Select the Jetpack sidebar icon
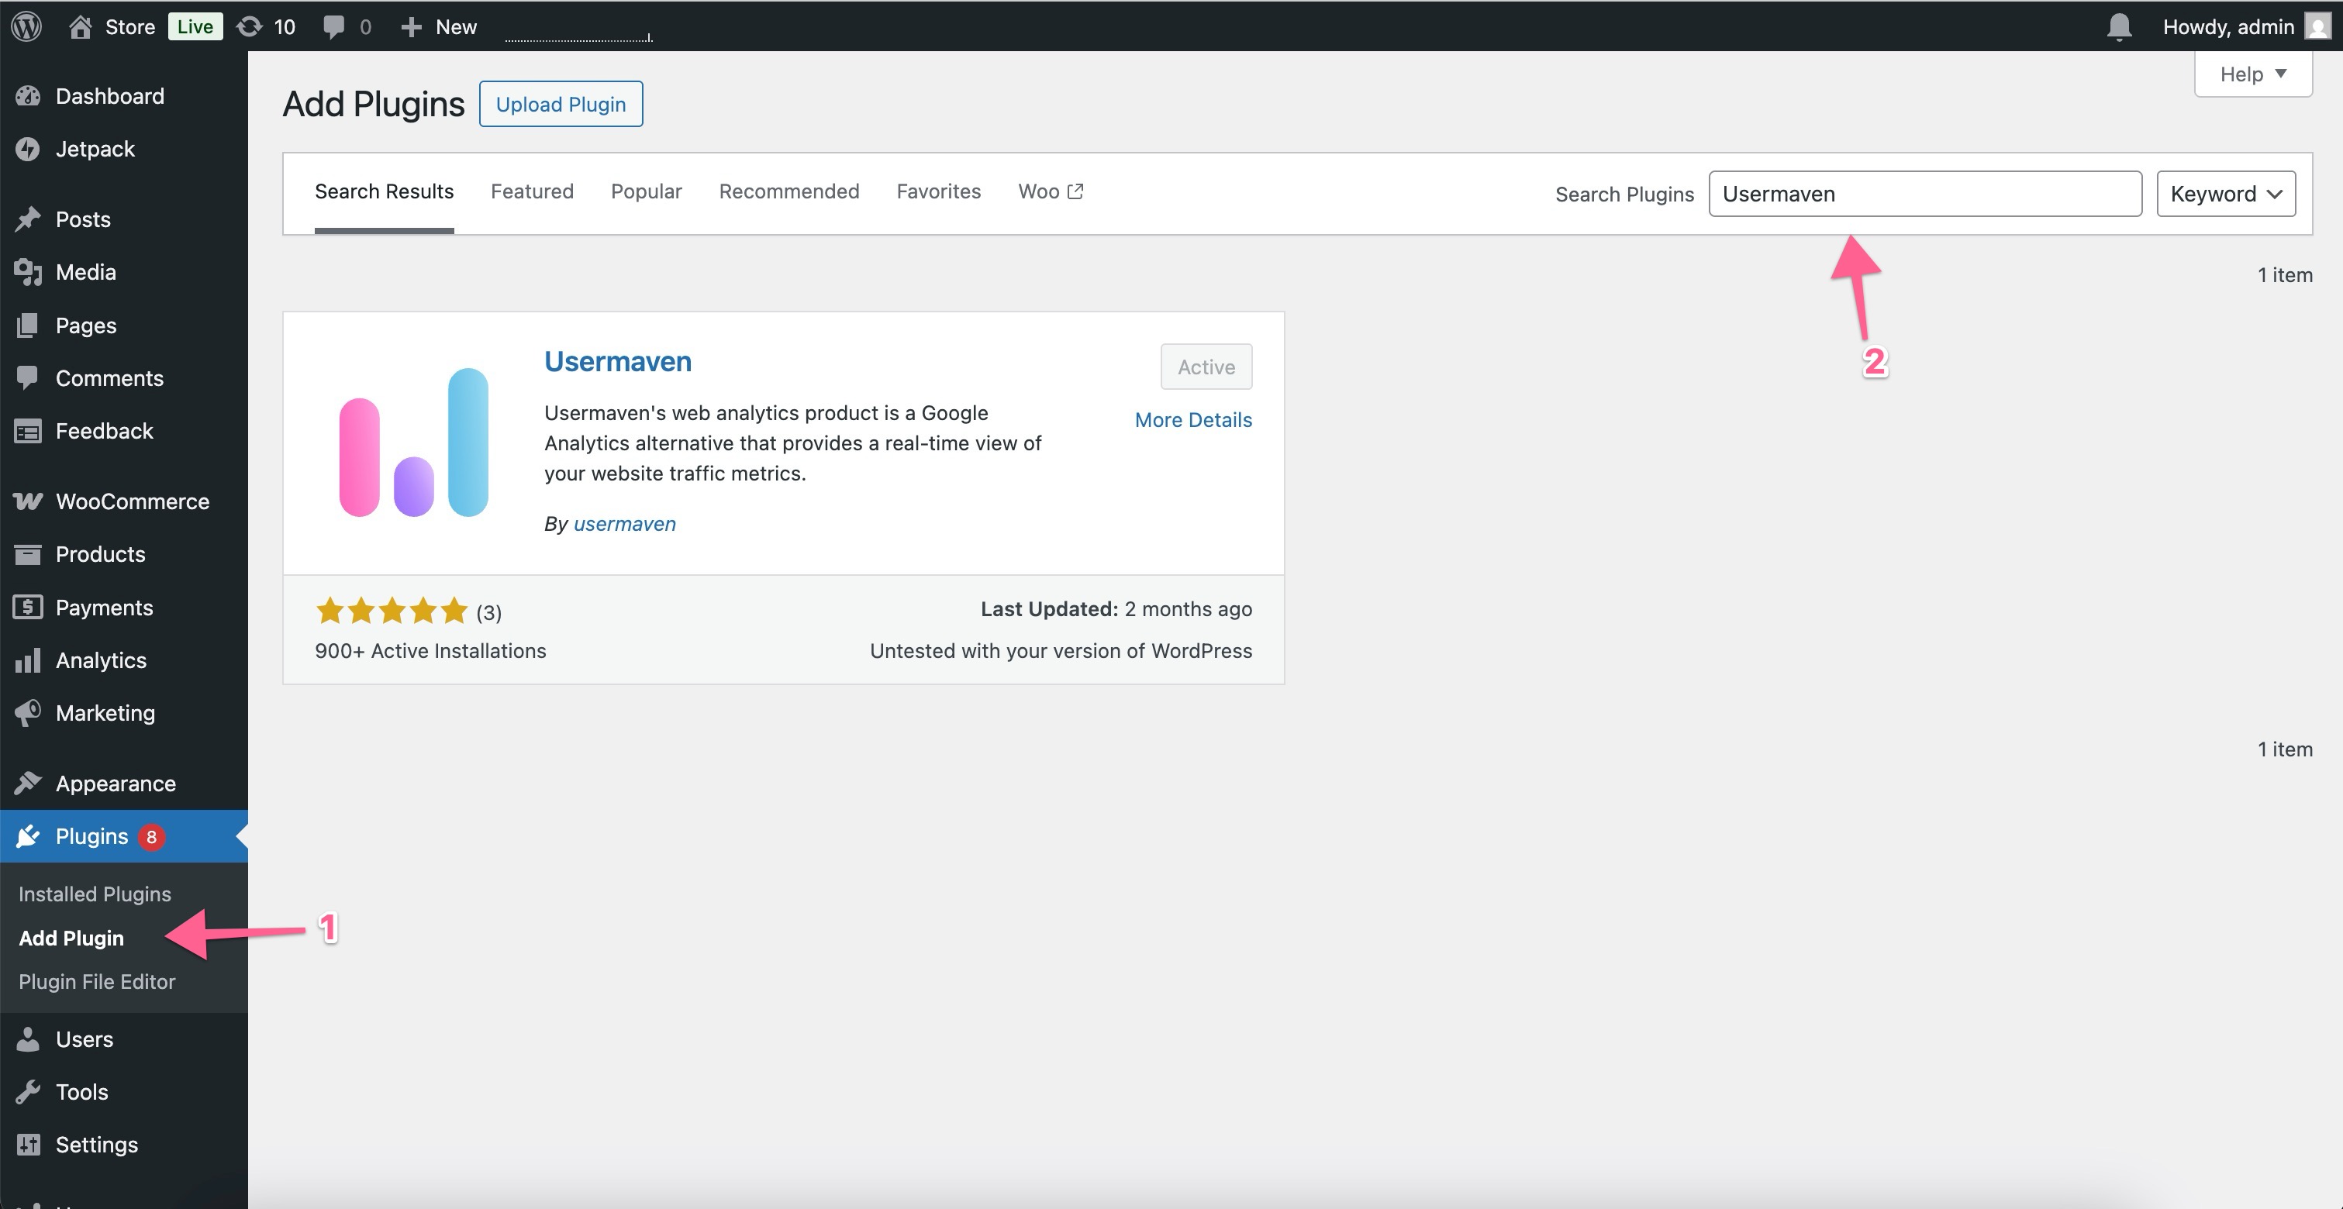This screenshot has height=1209, width=2343. 28,148
